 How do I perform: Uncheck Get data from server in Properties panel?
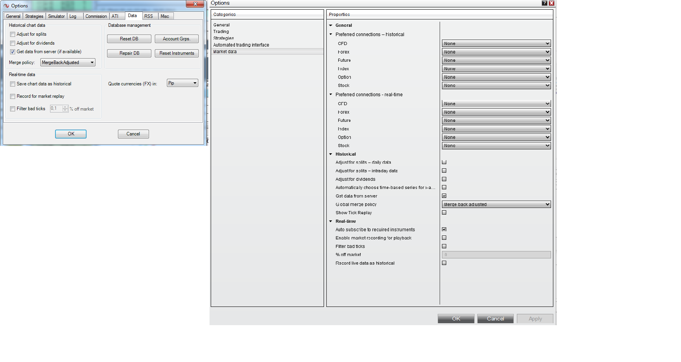click(444, 196)
